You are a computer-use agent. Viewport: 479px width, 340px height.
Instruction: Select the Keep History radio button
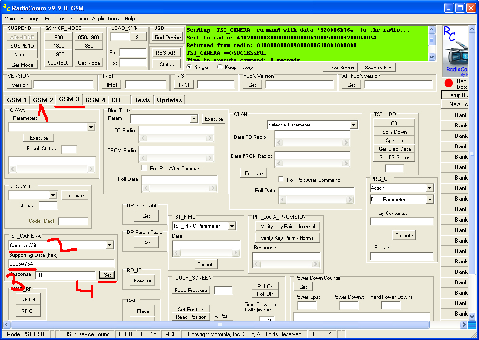point(219,67)
